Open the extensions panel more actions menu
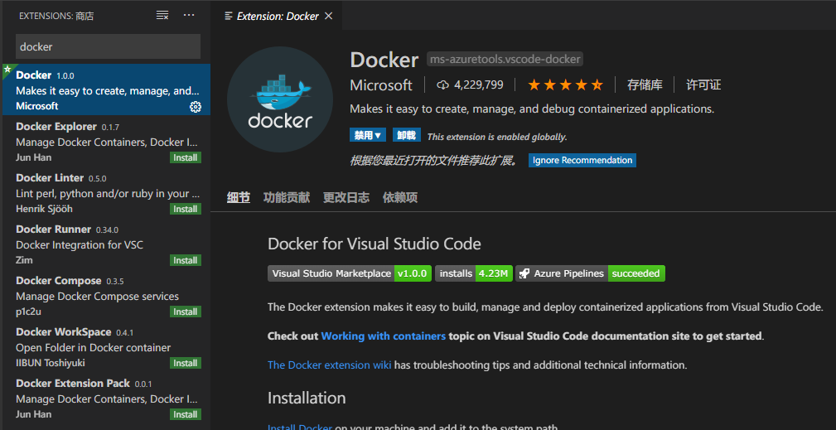This screenshot has height=430, width=836. point(189,16)
